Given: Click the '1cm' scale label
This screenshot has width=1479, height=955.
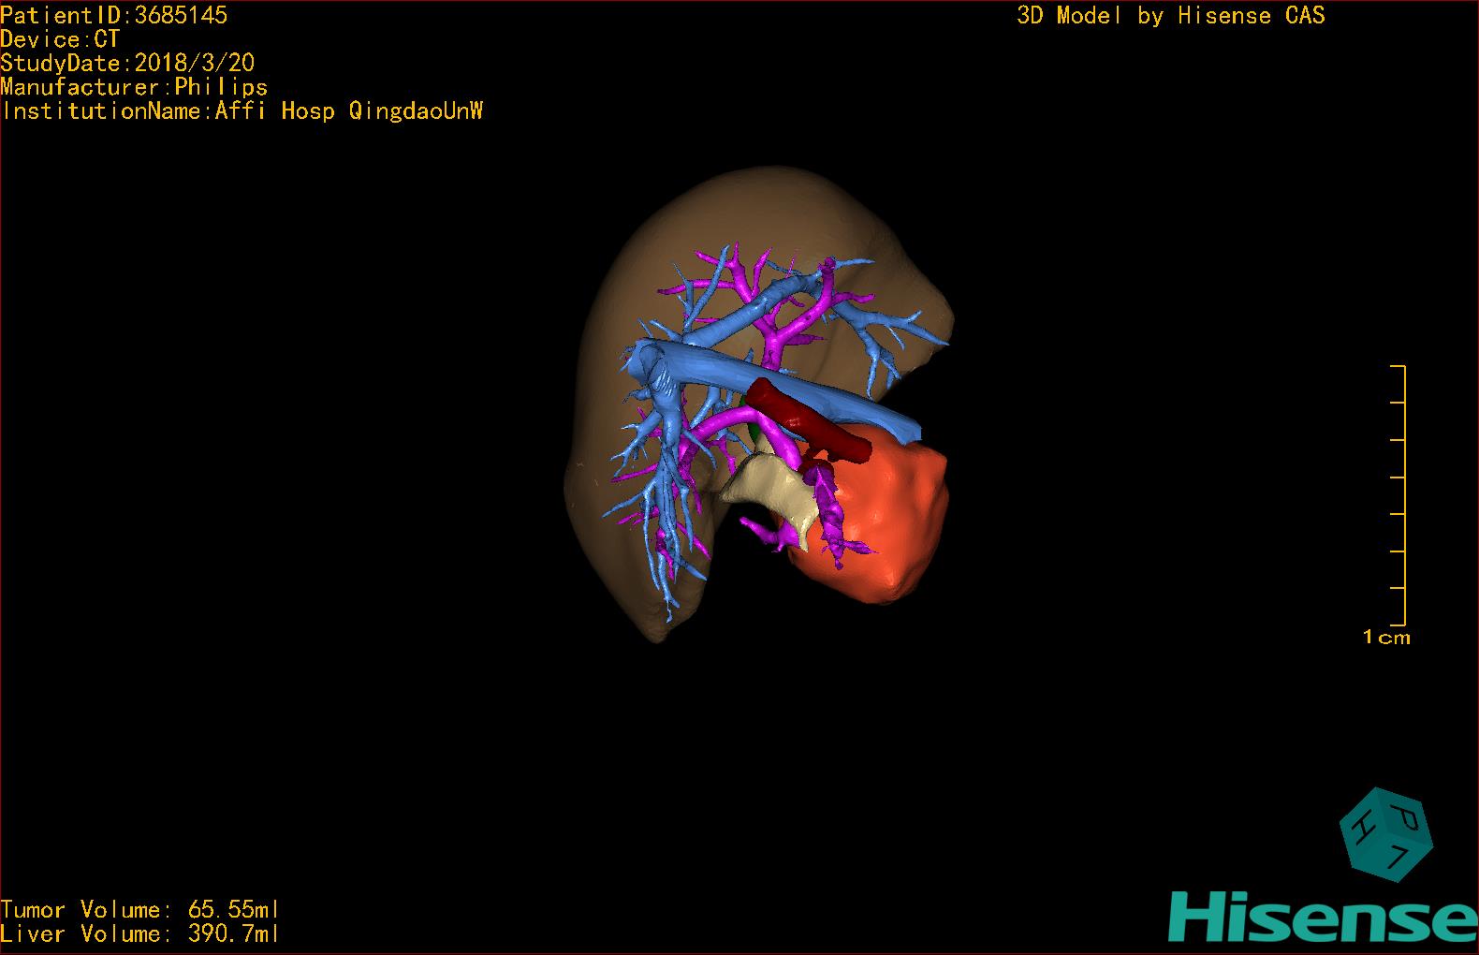Looking at the screenshot, I should click(1386, 638).
